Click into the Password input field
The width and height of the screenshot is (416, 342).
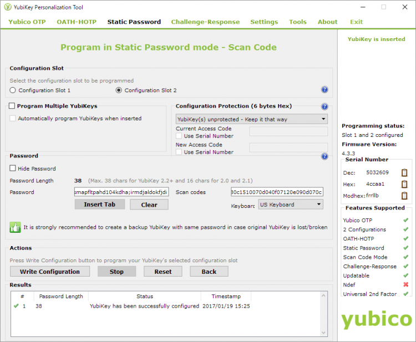[121, 192]
